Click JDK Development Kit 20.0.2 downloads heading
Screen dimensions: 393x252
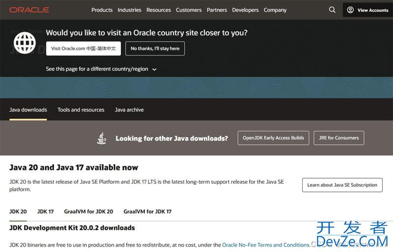coord(72,228)
